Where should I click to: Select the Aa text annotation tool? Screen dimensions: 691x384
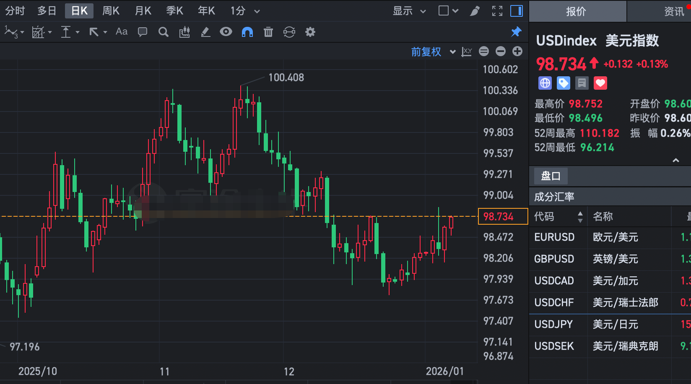click(121, 32)
